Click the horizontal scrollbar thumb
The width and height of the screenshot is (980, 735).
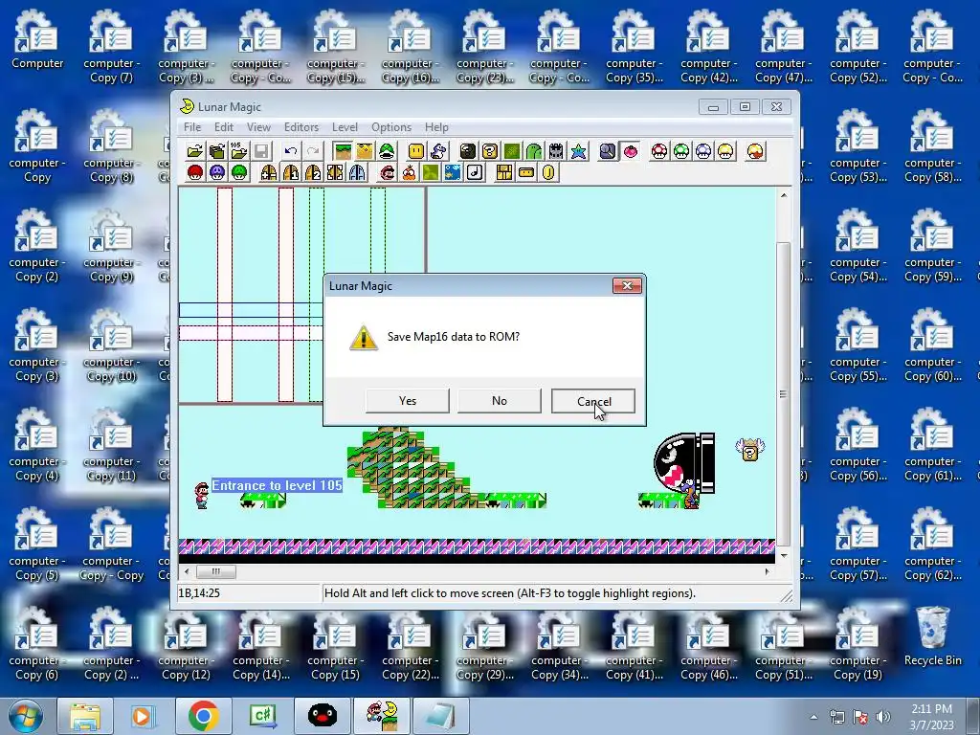tap(216, 571)
